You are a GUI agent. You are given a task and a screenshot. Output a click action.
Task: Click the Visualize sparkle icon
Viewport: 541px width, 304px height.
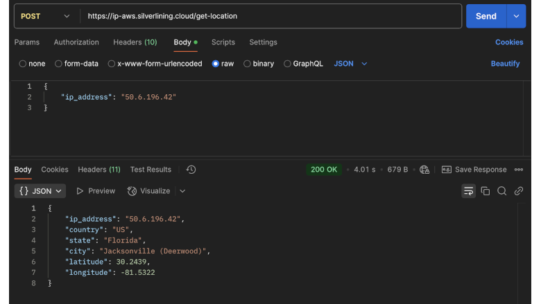[132, 190]
